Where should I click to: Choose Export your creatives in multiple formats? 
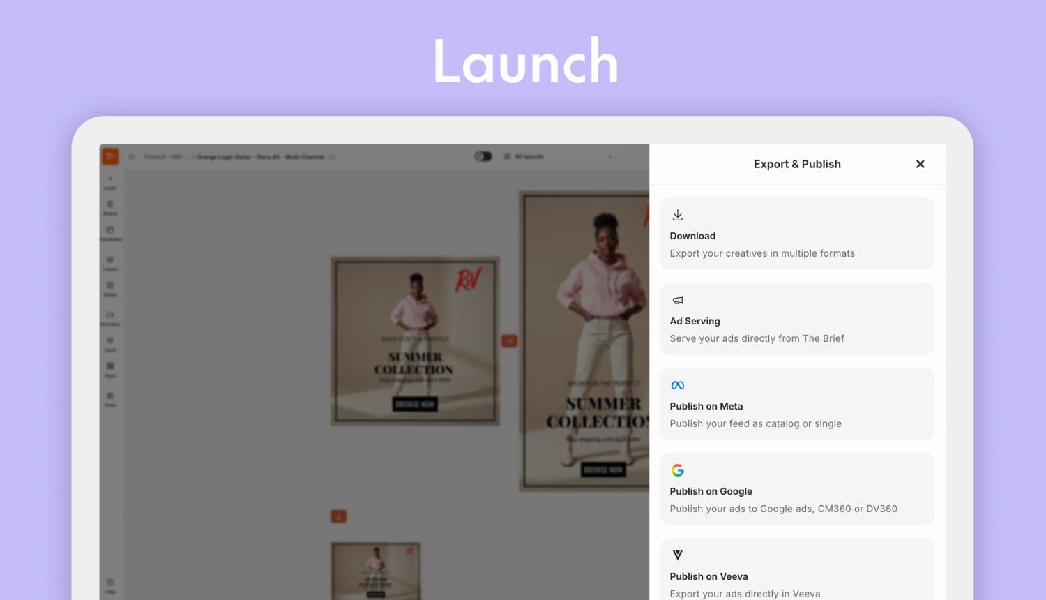[761, 253]
